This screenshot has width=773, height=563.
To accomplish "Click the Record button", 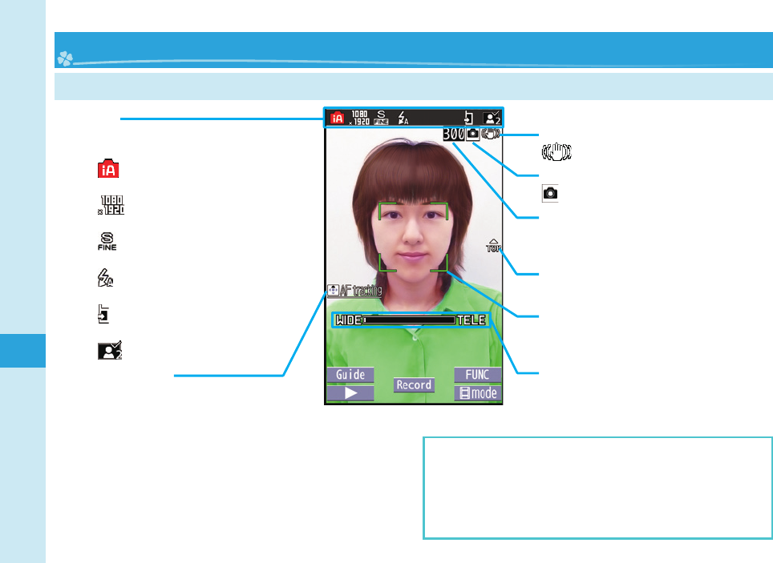I will pyautogui.click(x=414, y=385).
